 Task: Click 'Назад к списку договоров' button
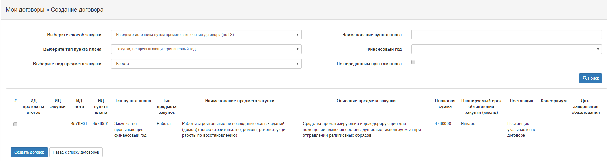[76, 152]
